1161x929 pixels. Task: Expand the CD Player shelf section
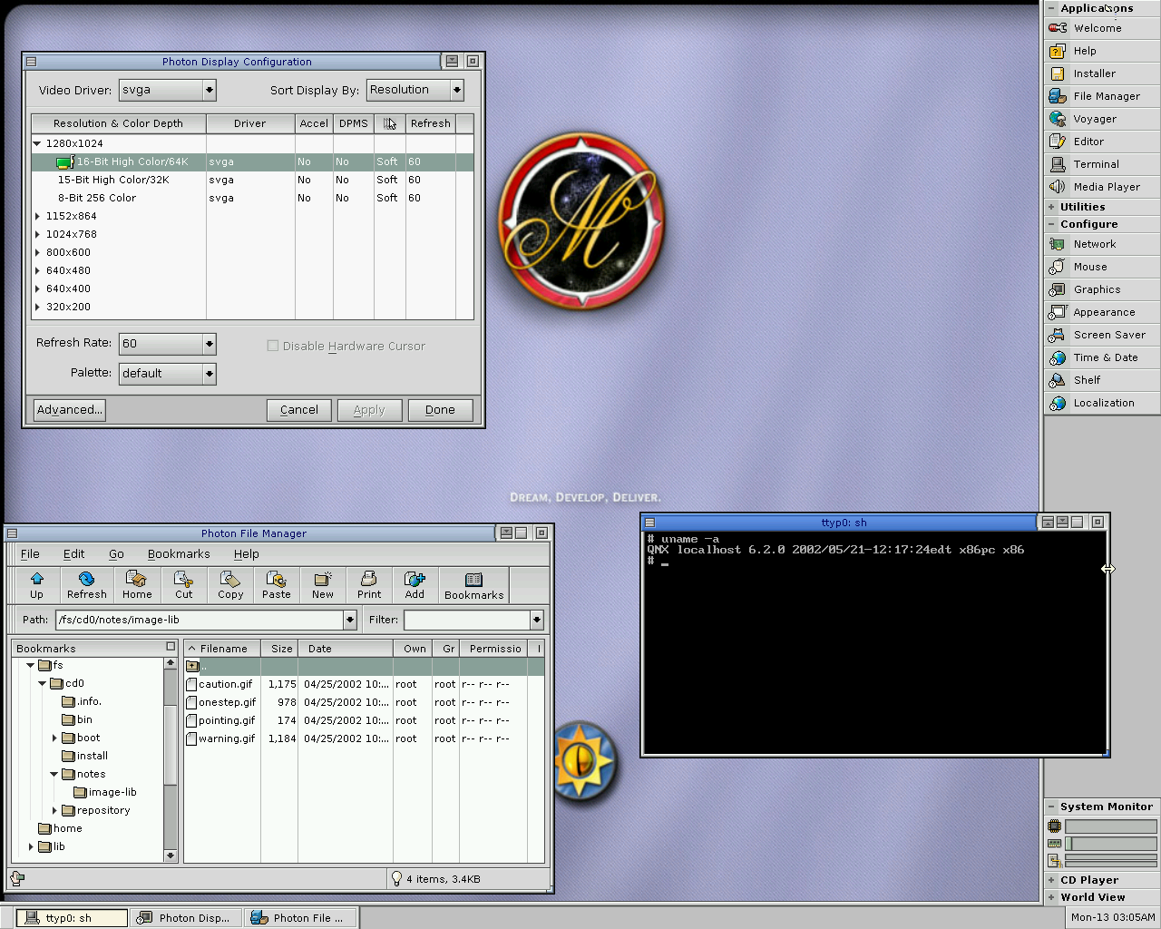[1052, 880]
